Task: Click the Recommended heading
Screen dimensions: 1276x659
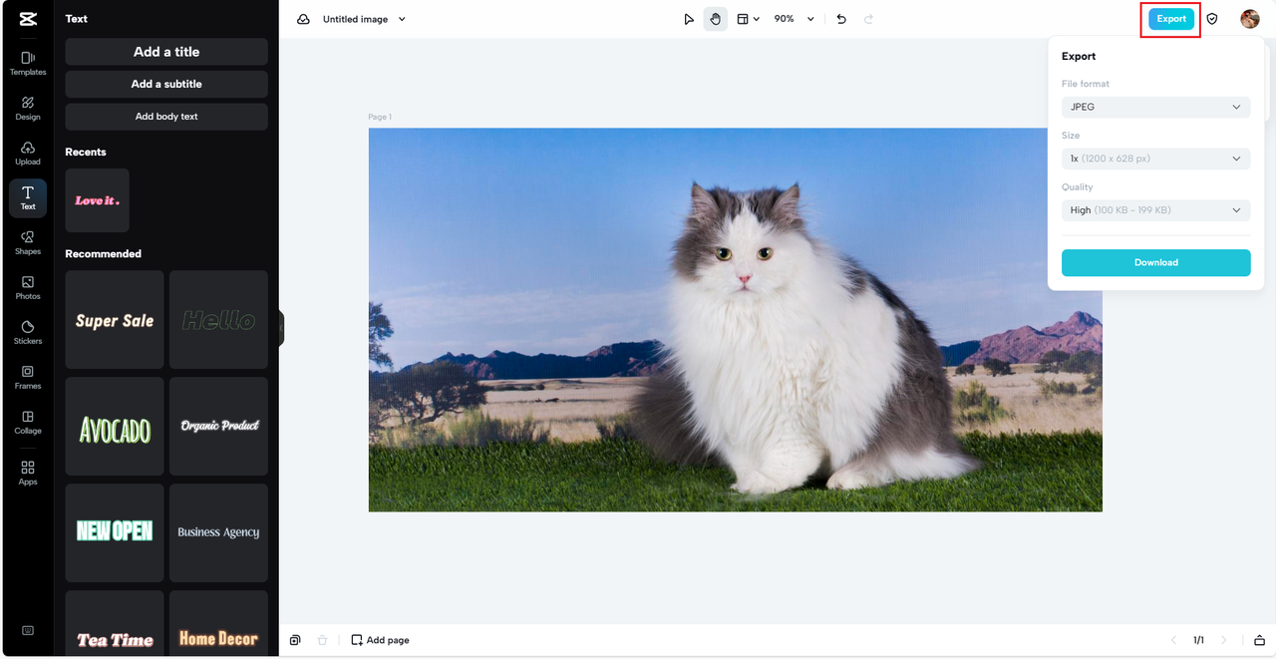Action: pyautogui.click(x=104, y=254)
